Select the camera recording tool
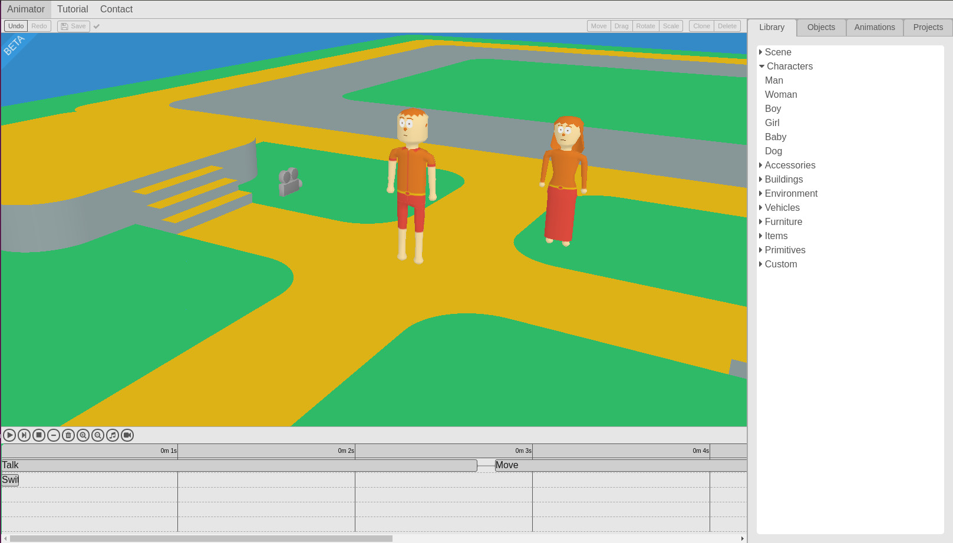The width and height of the screenshot is (953, 543). point(127,435)
